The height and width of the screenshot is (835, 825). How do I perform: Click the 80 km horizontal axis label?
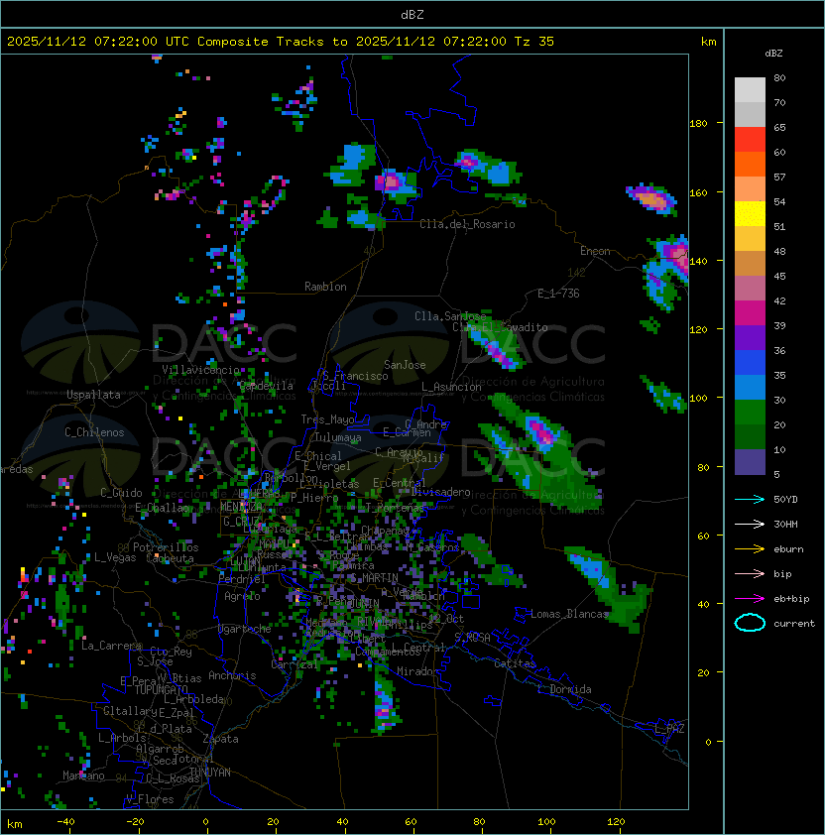(481, 822)
